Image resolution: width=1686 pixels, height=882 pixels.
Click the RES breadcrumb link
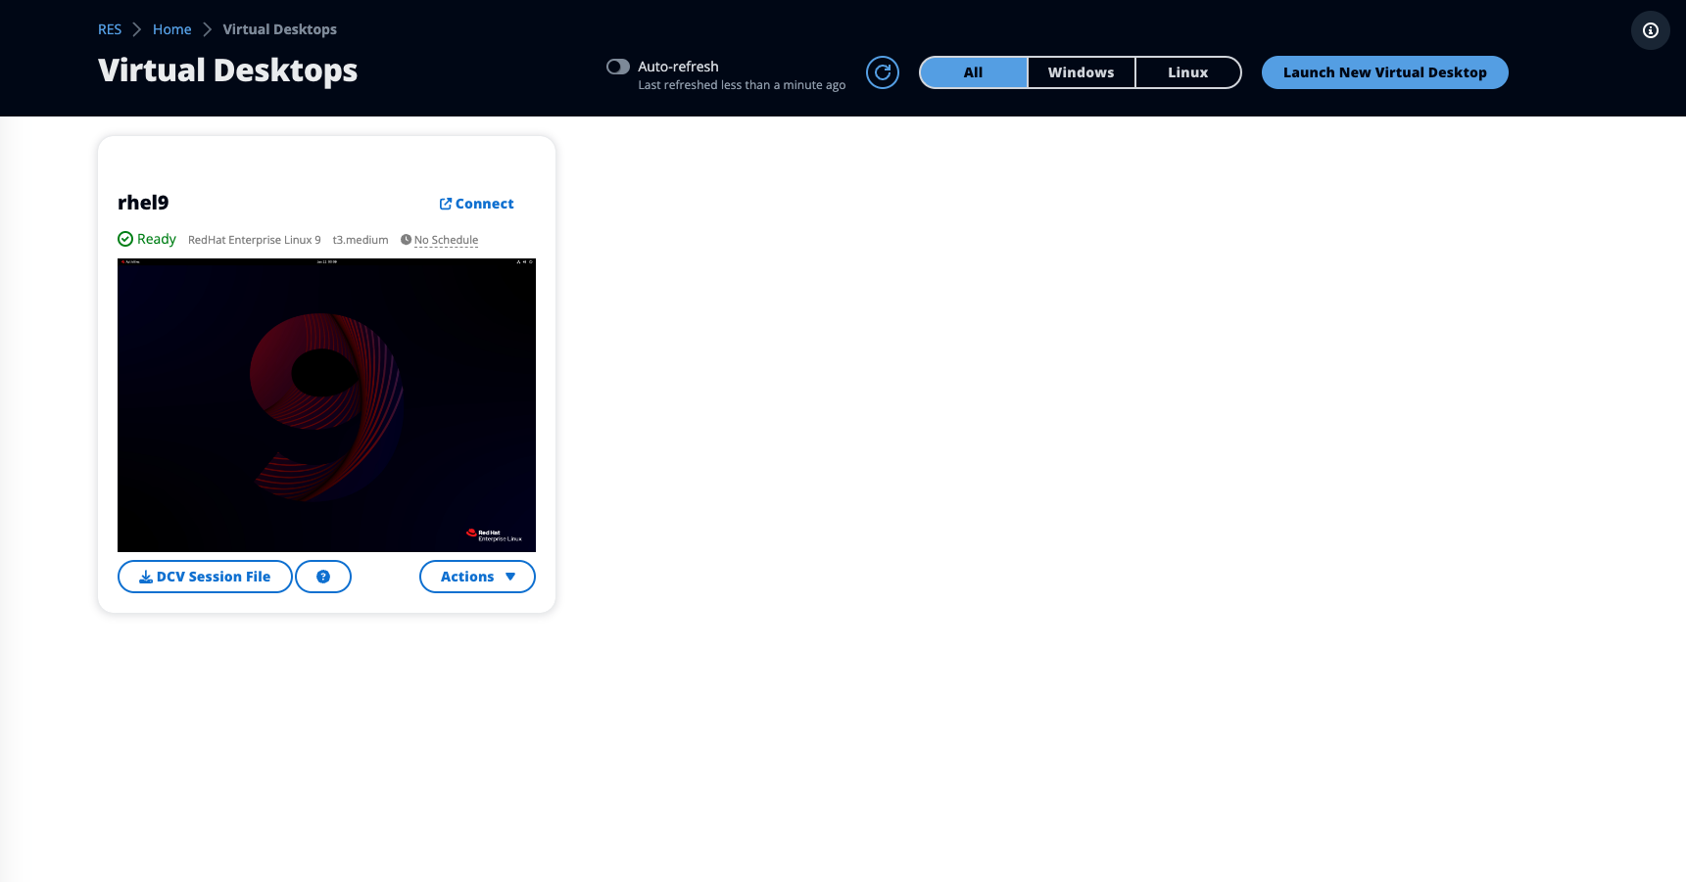click(x=110, y=29)
